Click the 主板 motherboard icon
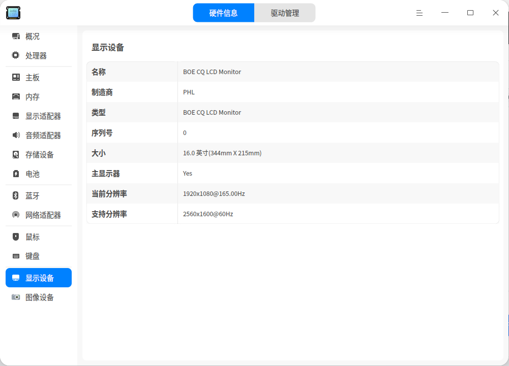 click(x=16, y=78)
